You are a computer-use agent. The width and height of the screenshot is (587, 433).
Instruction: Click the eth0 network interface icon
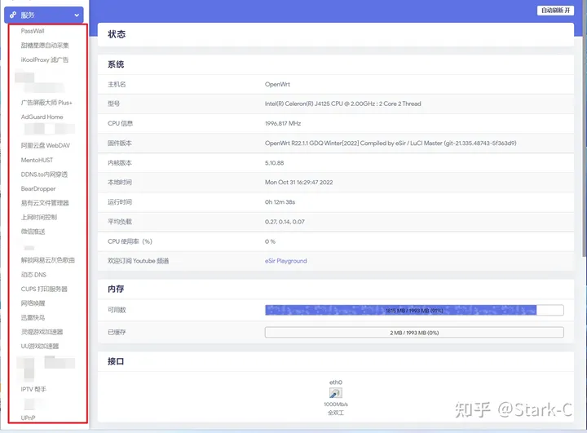pyautogui.click(x=335, y=392)
